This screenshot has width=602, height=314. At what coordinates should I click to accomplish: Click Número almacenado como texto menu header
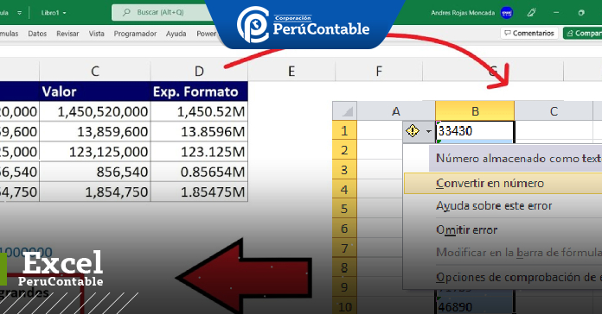[x=516, y=158]
